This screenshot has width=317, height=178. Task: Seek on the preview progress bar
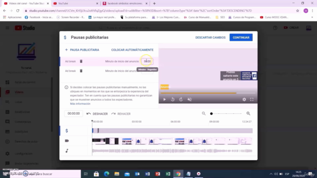(x=208, y=93)
